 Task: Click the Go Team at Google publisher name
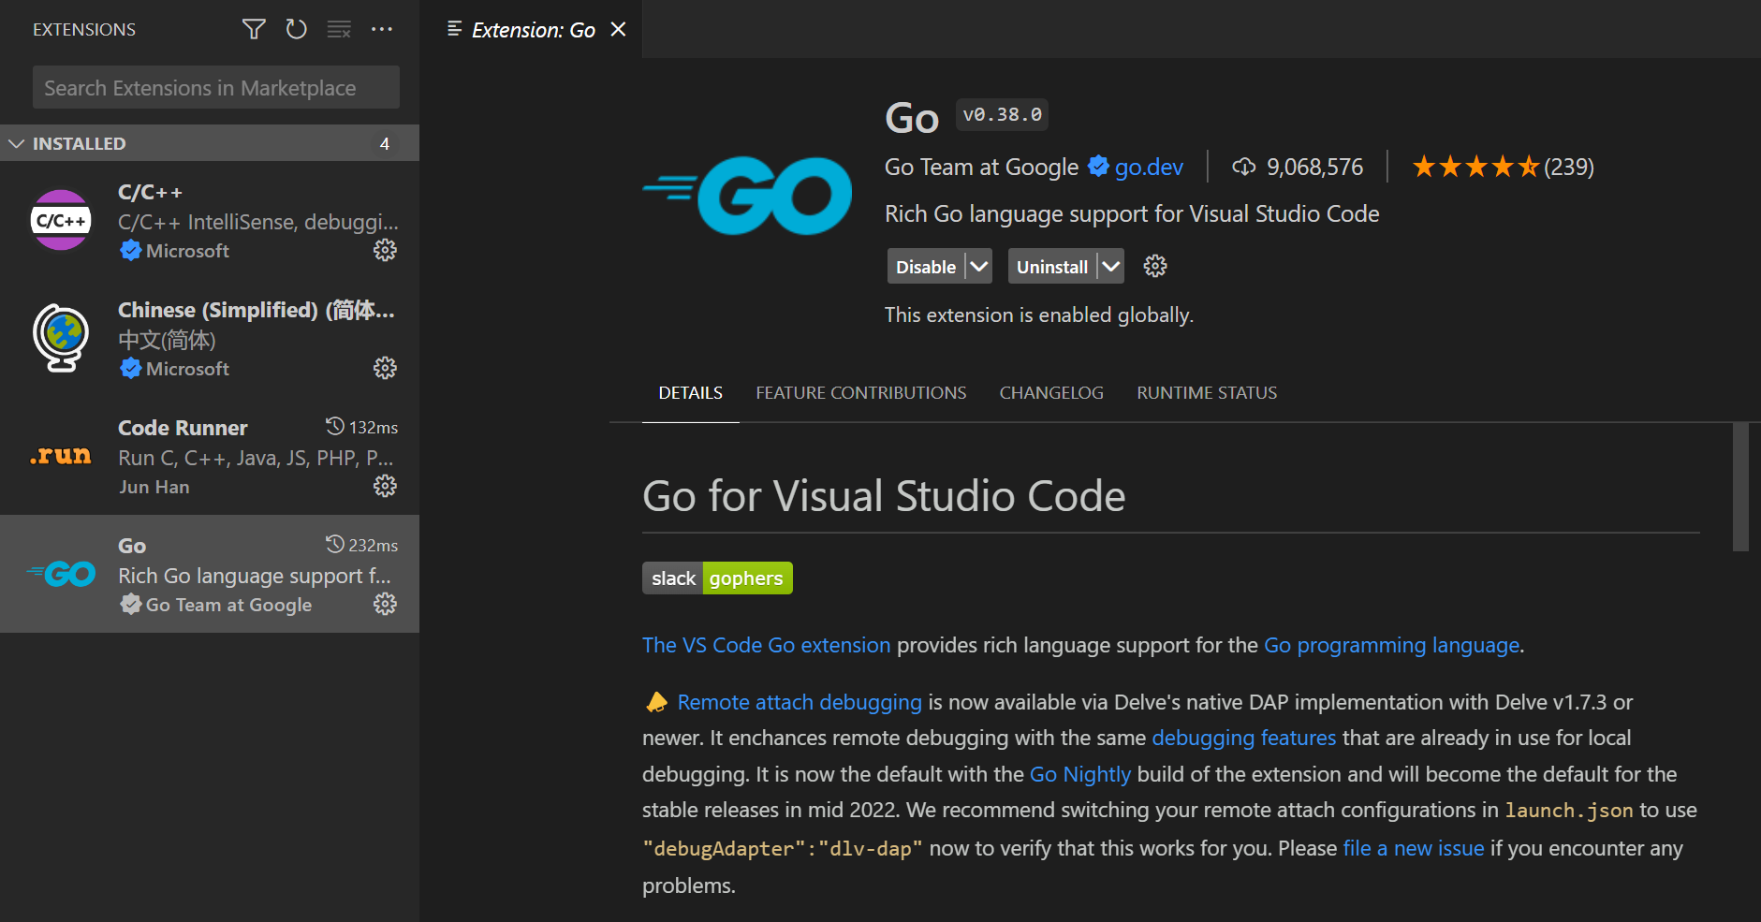pos(981,167)
